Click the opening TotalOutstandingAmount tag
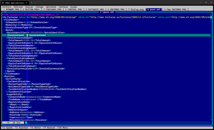The image size is (214, 130). (21, 48)
